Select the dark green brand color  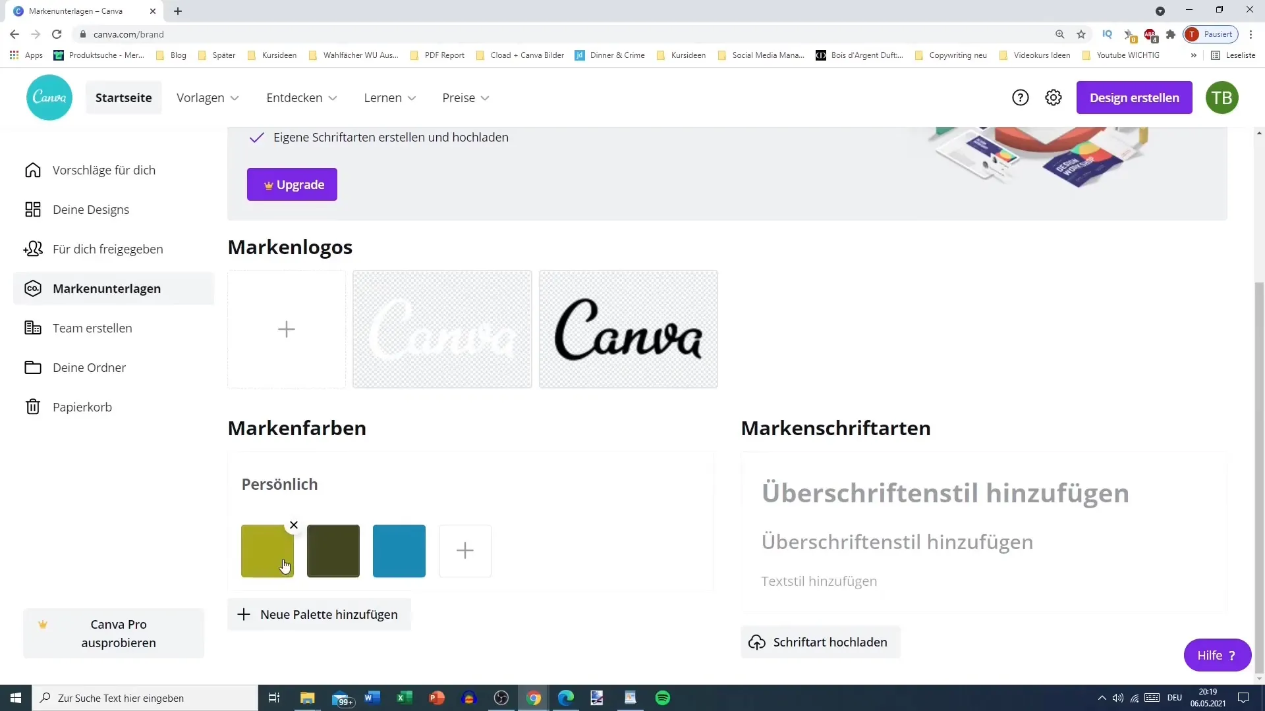tap(333, 551)
